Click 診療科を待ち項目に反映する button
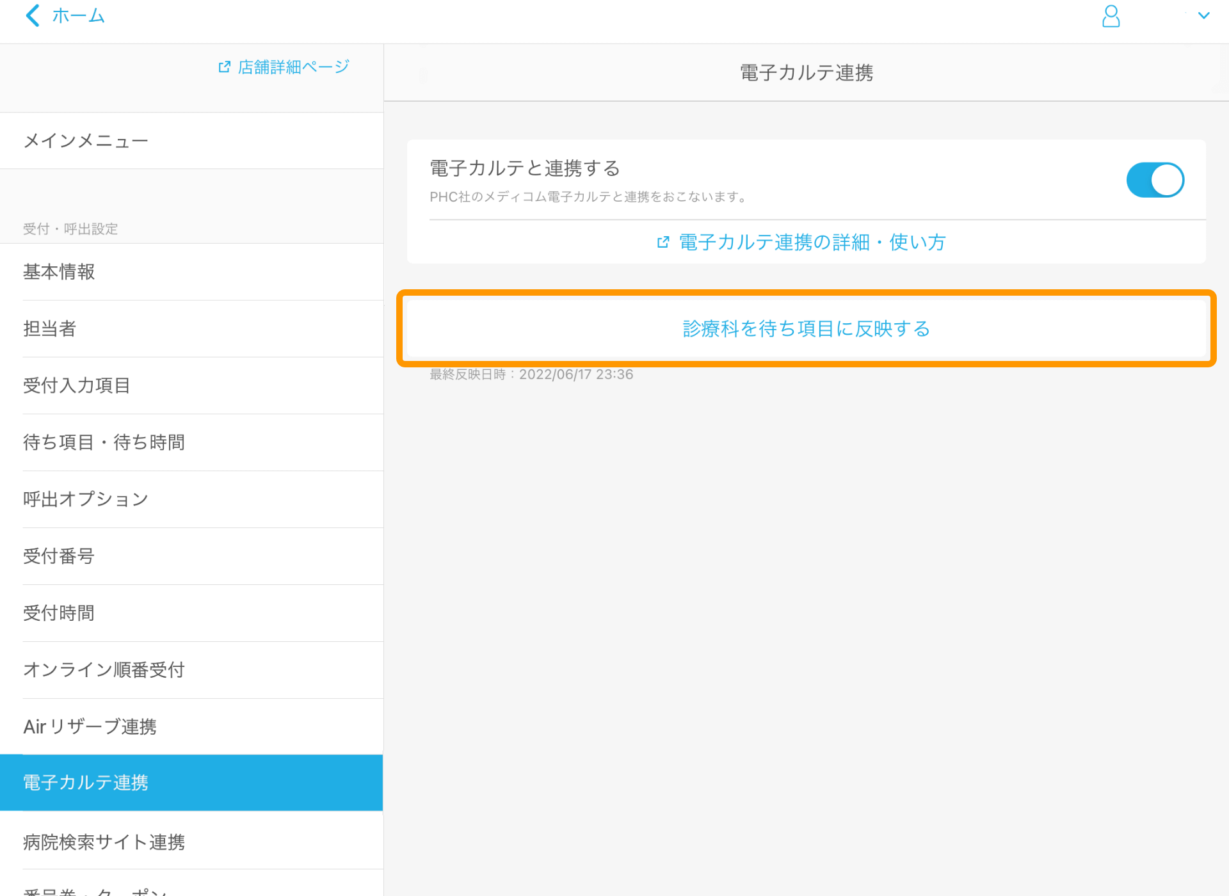Viewport: 1229px width, 896px height. coord(806,328)
